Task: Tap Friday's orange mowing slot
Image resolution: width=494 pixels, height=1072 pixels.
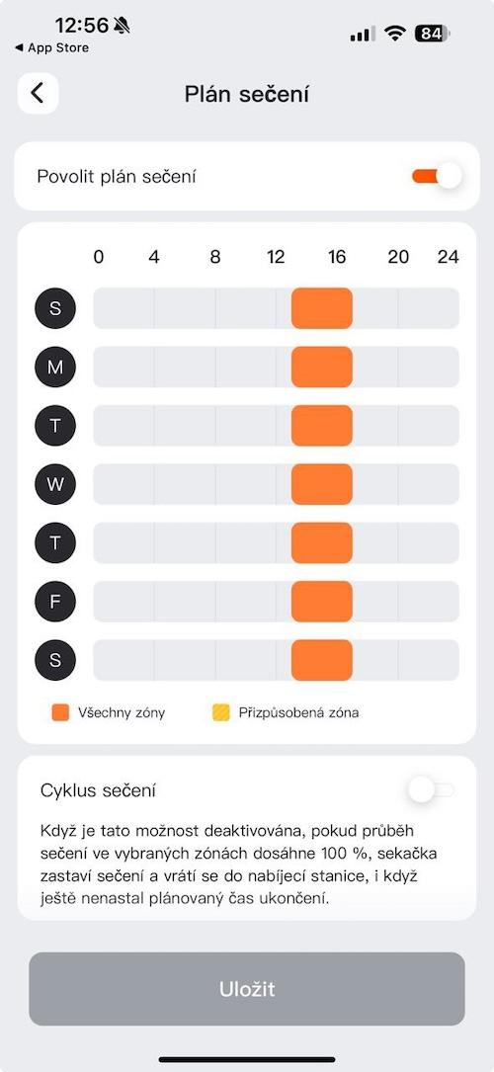Action: click(322, 602)
